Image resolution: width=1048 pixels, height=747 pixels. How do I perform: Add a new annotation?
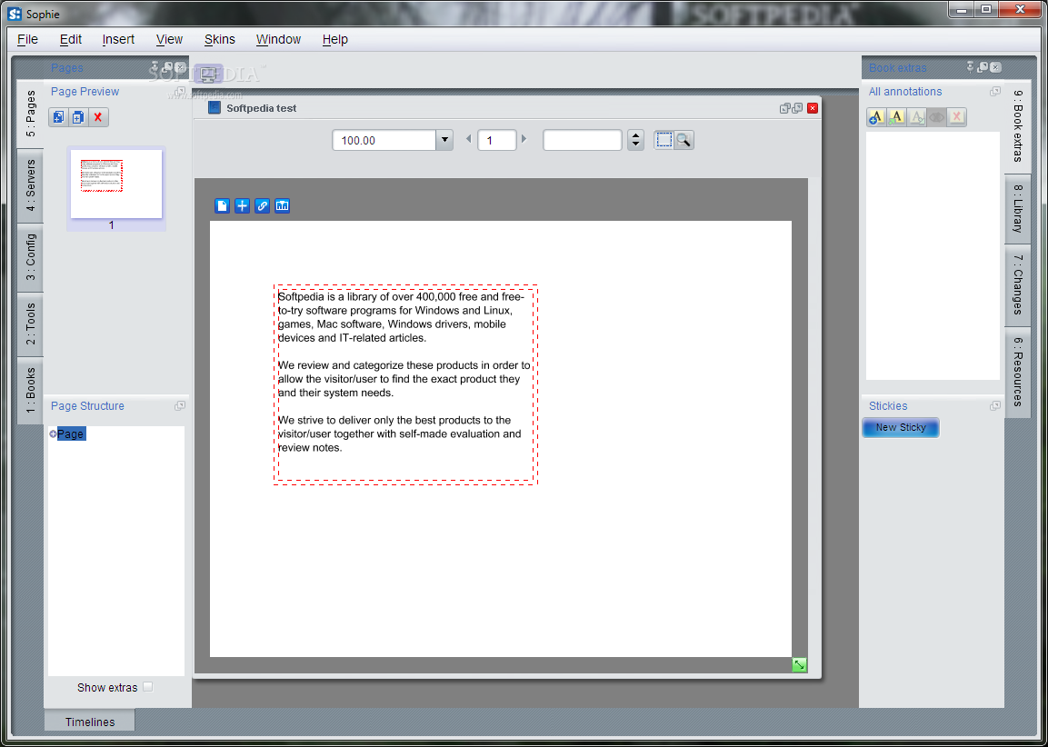(876, 117)
